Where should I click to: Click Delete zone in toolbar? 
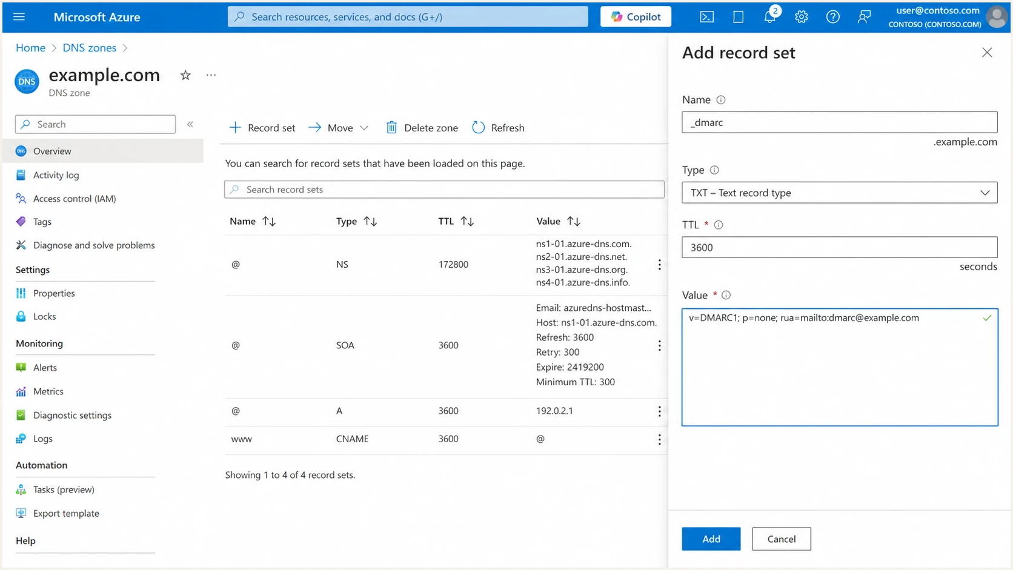point(422,128)
